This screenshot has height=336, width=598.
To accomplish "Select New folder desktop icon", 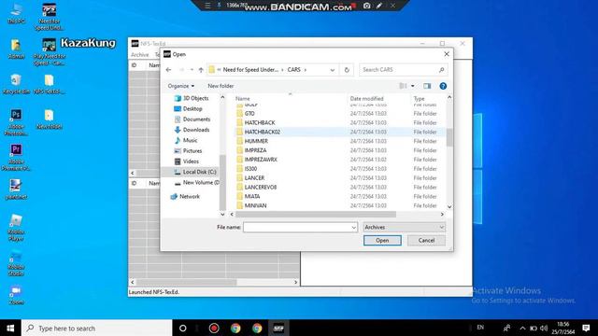I will [x=50, y=119].
